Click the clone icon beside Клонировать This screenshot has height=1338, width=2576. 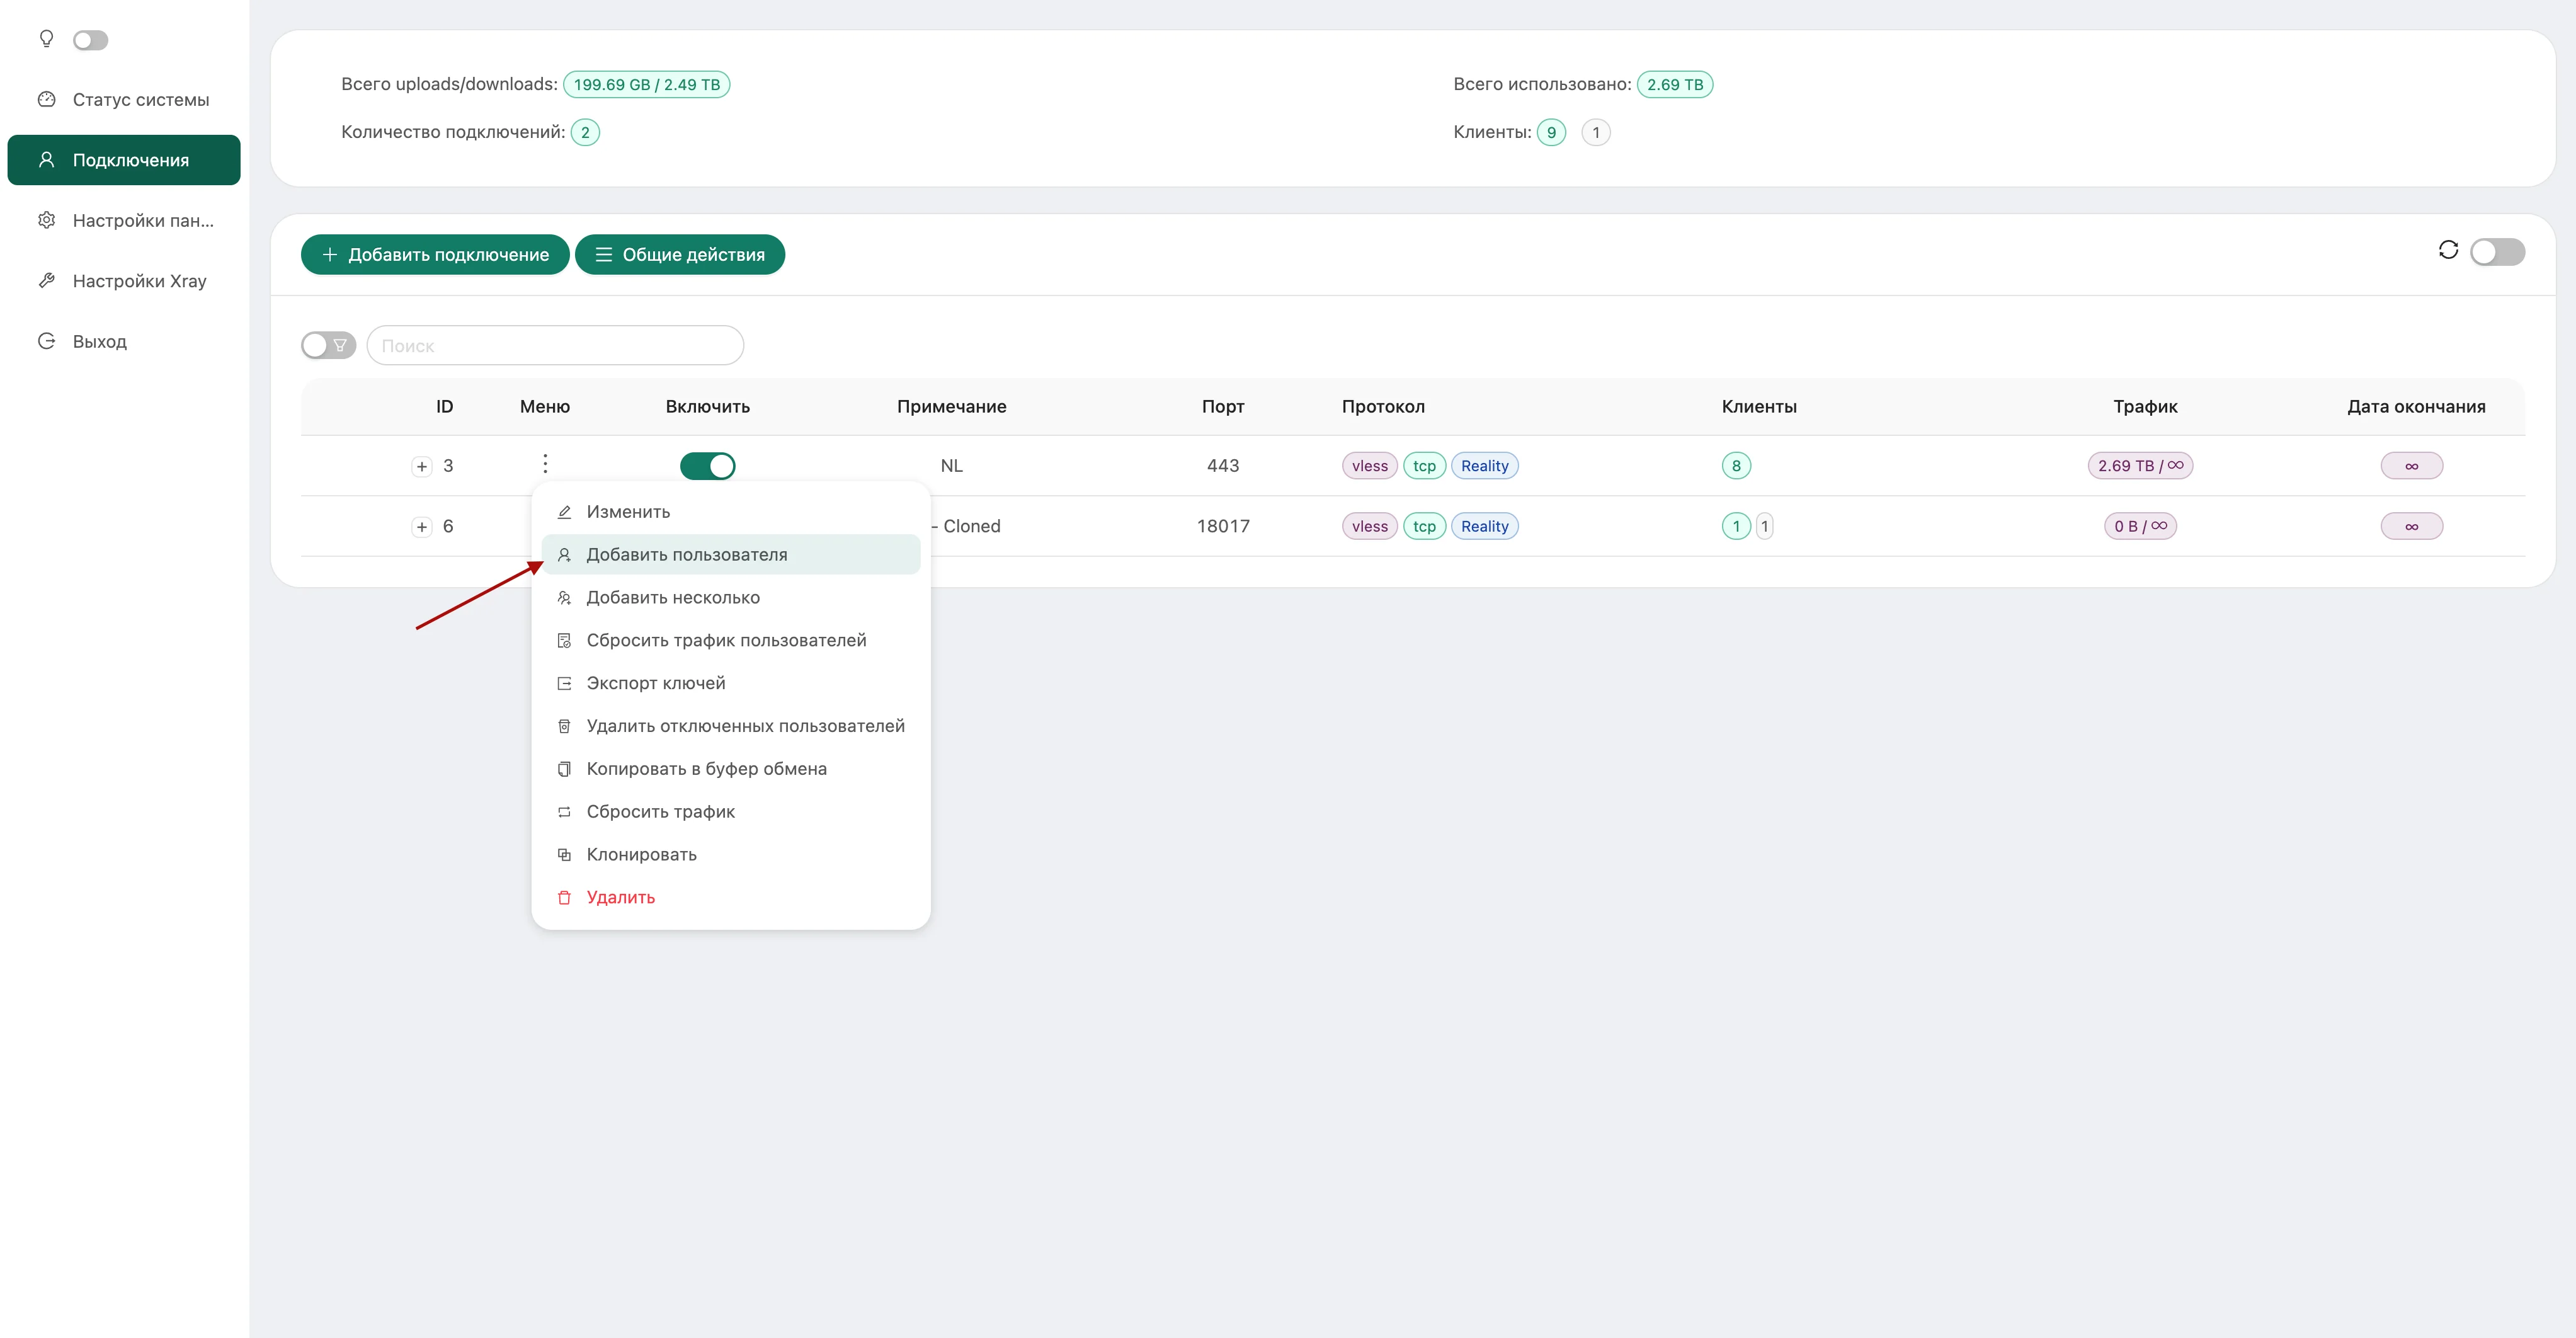[564, 855]
